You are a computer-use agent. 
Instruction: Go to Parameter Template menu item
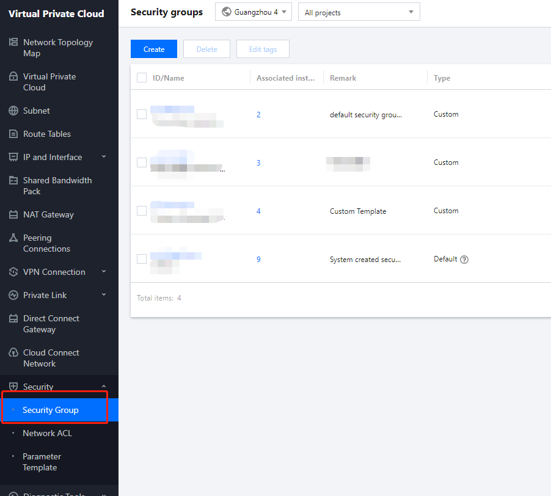[x=42, y=462]
